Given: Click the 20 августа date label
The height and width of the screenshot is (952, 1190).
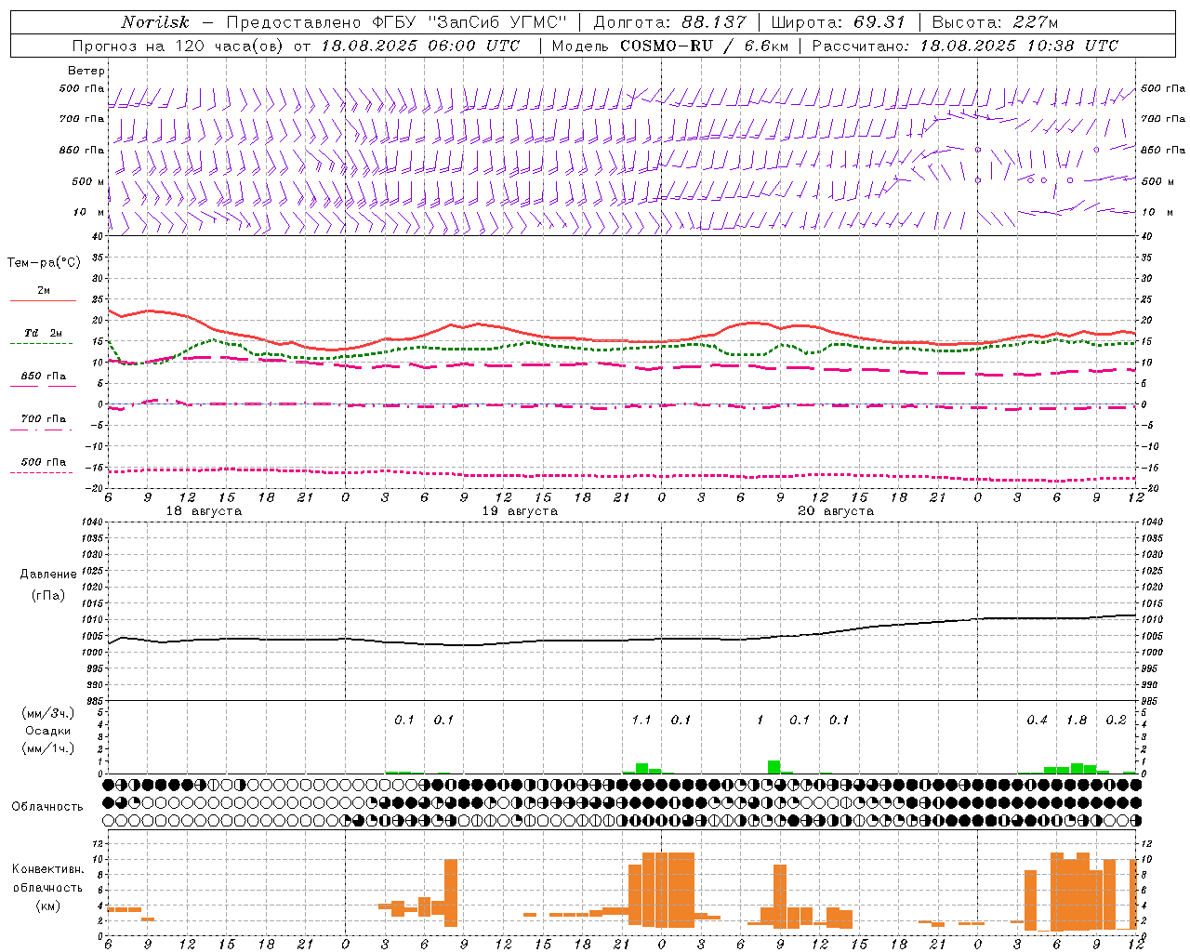Looking at the screenshot, I should 836,511.
